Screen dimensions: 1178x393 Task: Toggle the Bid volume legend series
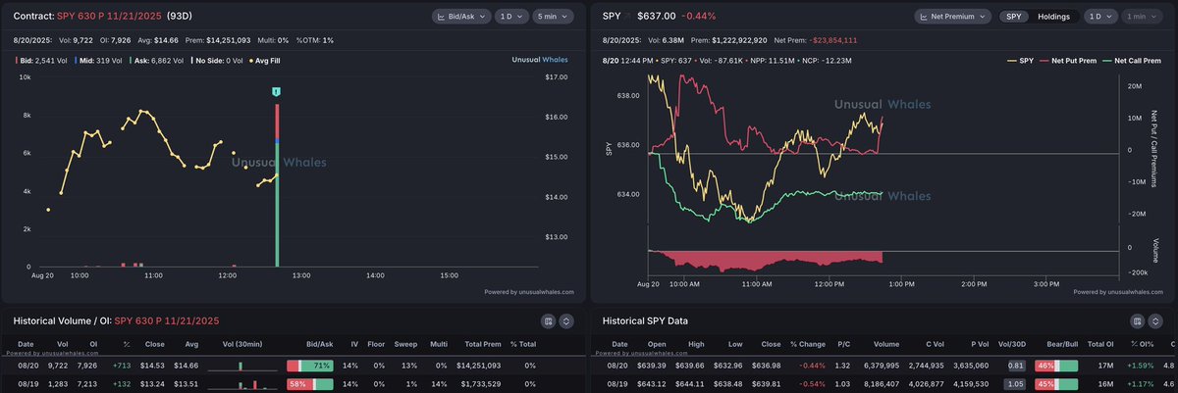pyautogui.click(x=40, y=61)
